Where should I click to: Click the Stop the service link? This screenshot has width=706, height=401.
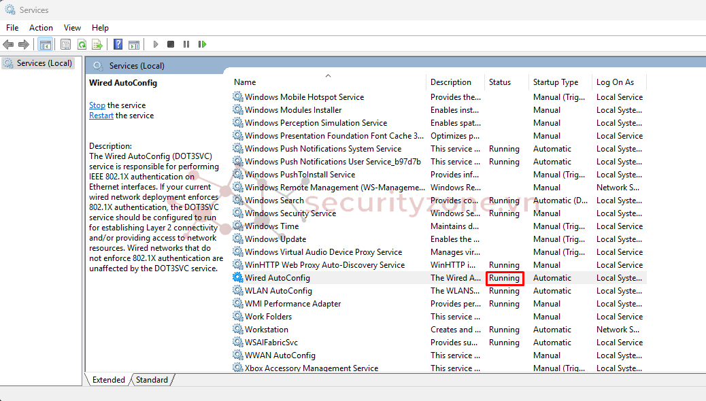point(97,105)
